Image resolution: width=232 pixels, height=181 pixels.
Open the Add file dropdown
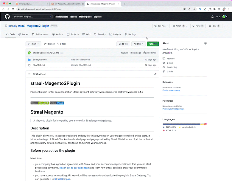point(138,44)
